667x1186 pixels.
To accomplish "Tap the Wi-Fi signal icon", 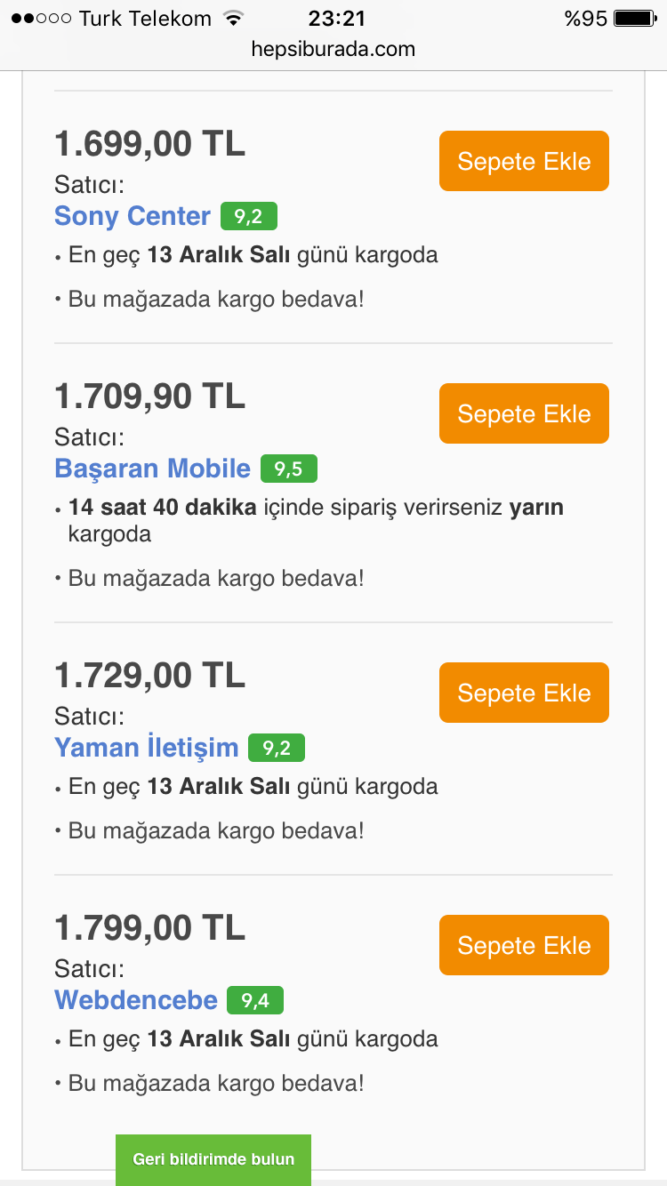I will [233, 19].
